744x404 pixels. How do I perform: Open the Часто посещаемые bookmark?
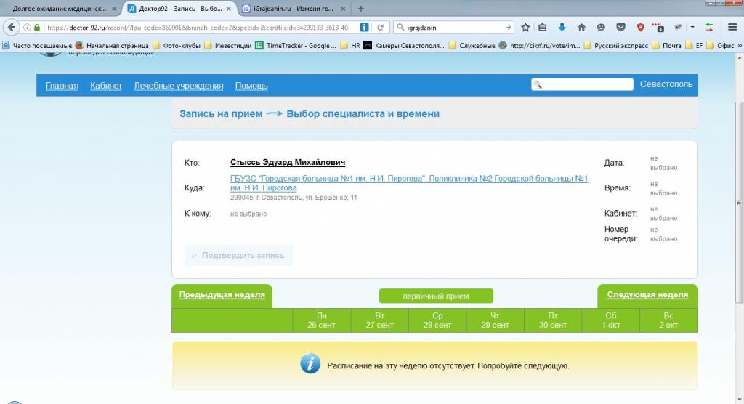(37, 46)
